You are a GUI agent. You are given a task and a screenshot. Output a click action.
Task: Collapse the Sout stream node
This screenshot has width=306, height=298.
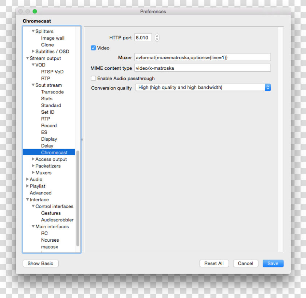pyautogui.click(x=33, y=85)
